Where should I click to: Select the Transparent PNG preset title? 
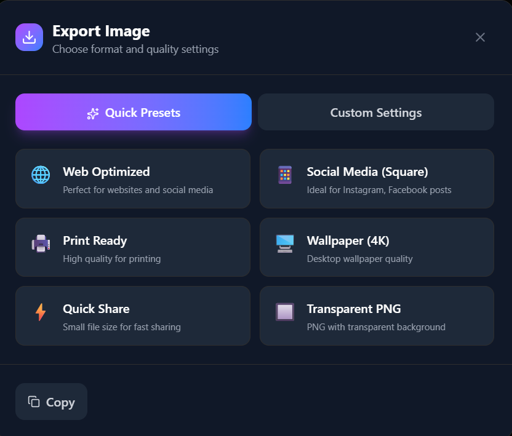click(354, 309)
